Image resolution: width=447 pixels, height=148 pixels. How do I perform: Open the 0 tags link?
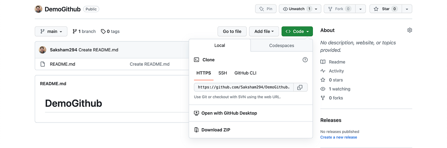pyautogui.click(x=110, y=31)
